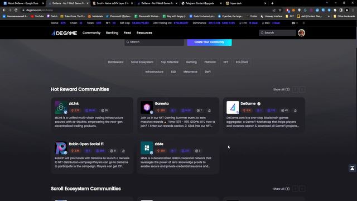Click DeGame verified badge icon
The image size is (357, 201).
[259, 104]
